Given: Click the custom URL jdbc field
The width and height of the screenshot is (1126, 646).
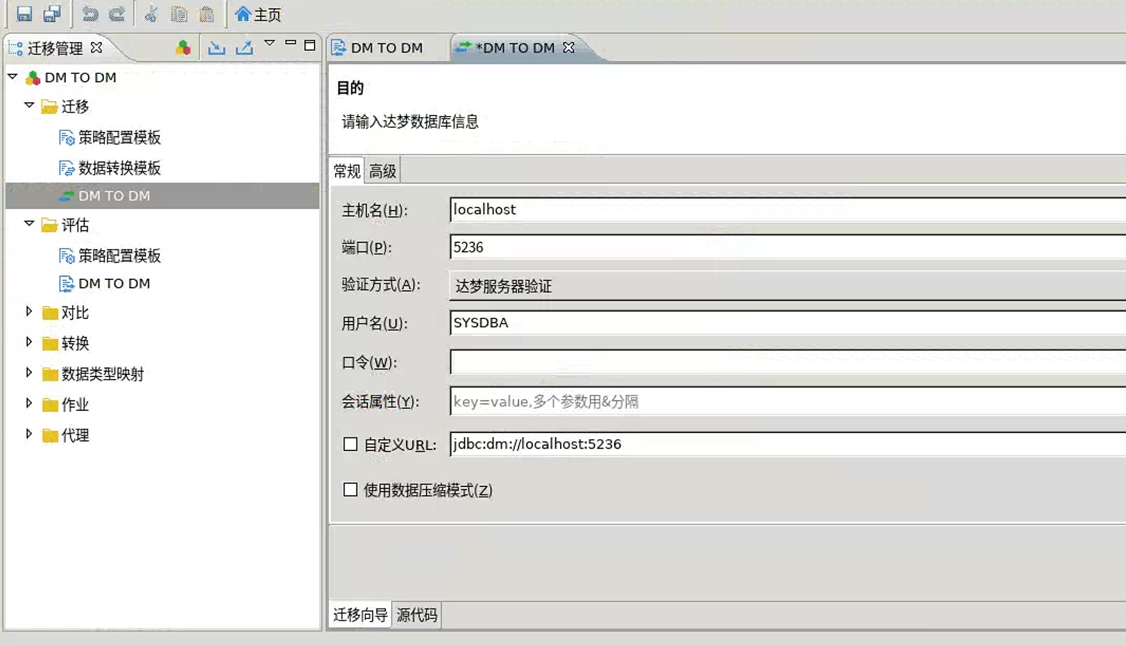Looking at the screenshot, I should pyautogui.click(x=788, y=444).
